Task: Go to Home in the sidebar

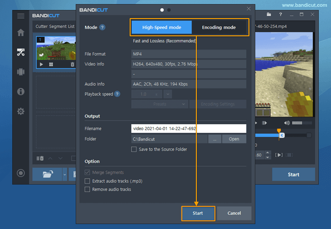Action: [21, 33]
